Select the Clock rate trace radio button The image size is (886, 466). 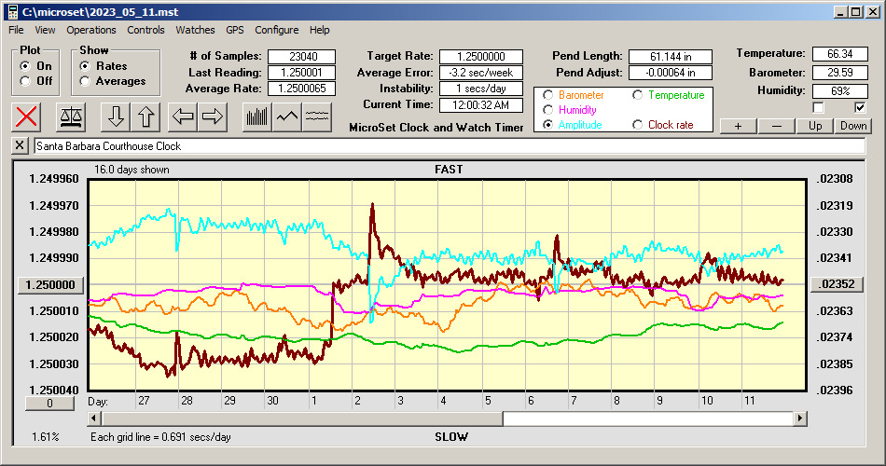point(637,125)
